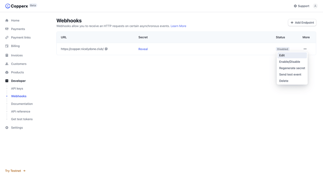
Task: Click the Billing icon in sidebar
Action: (x=7, y=46)
